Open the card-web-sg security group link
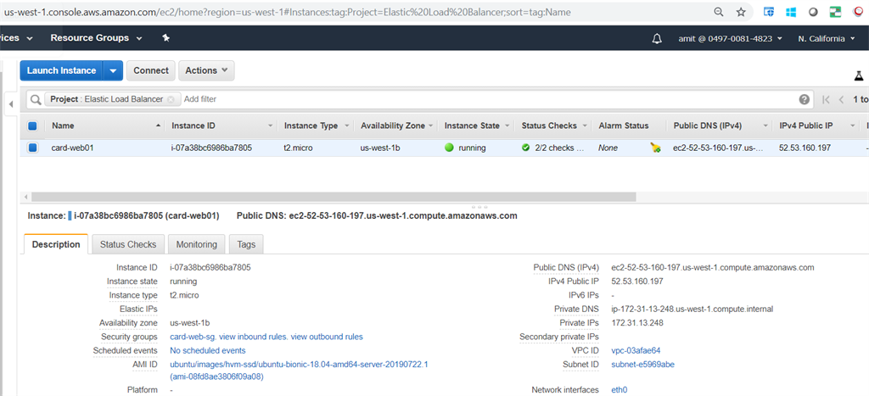The image size is (869, 396). pos(193,337)
